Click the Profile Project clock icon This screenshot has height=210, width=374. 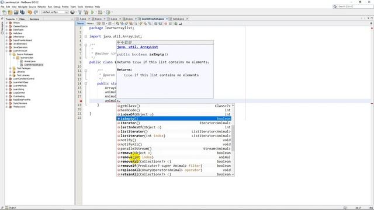coord(108,12)
